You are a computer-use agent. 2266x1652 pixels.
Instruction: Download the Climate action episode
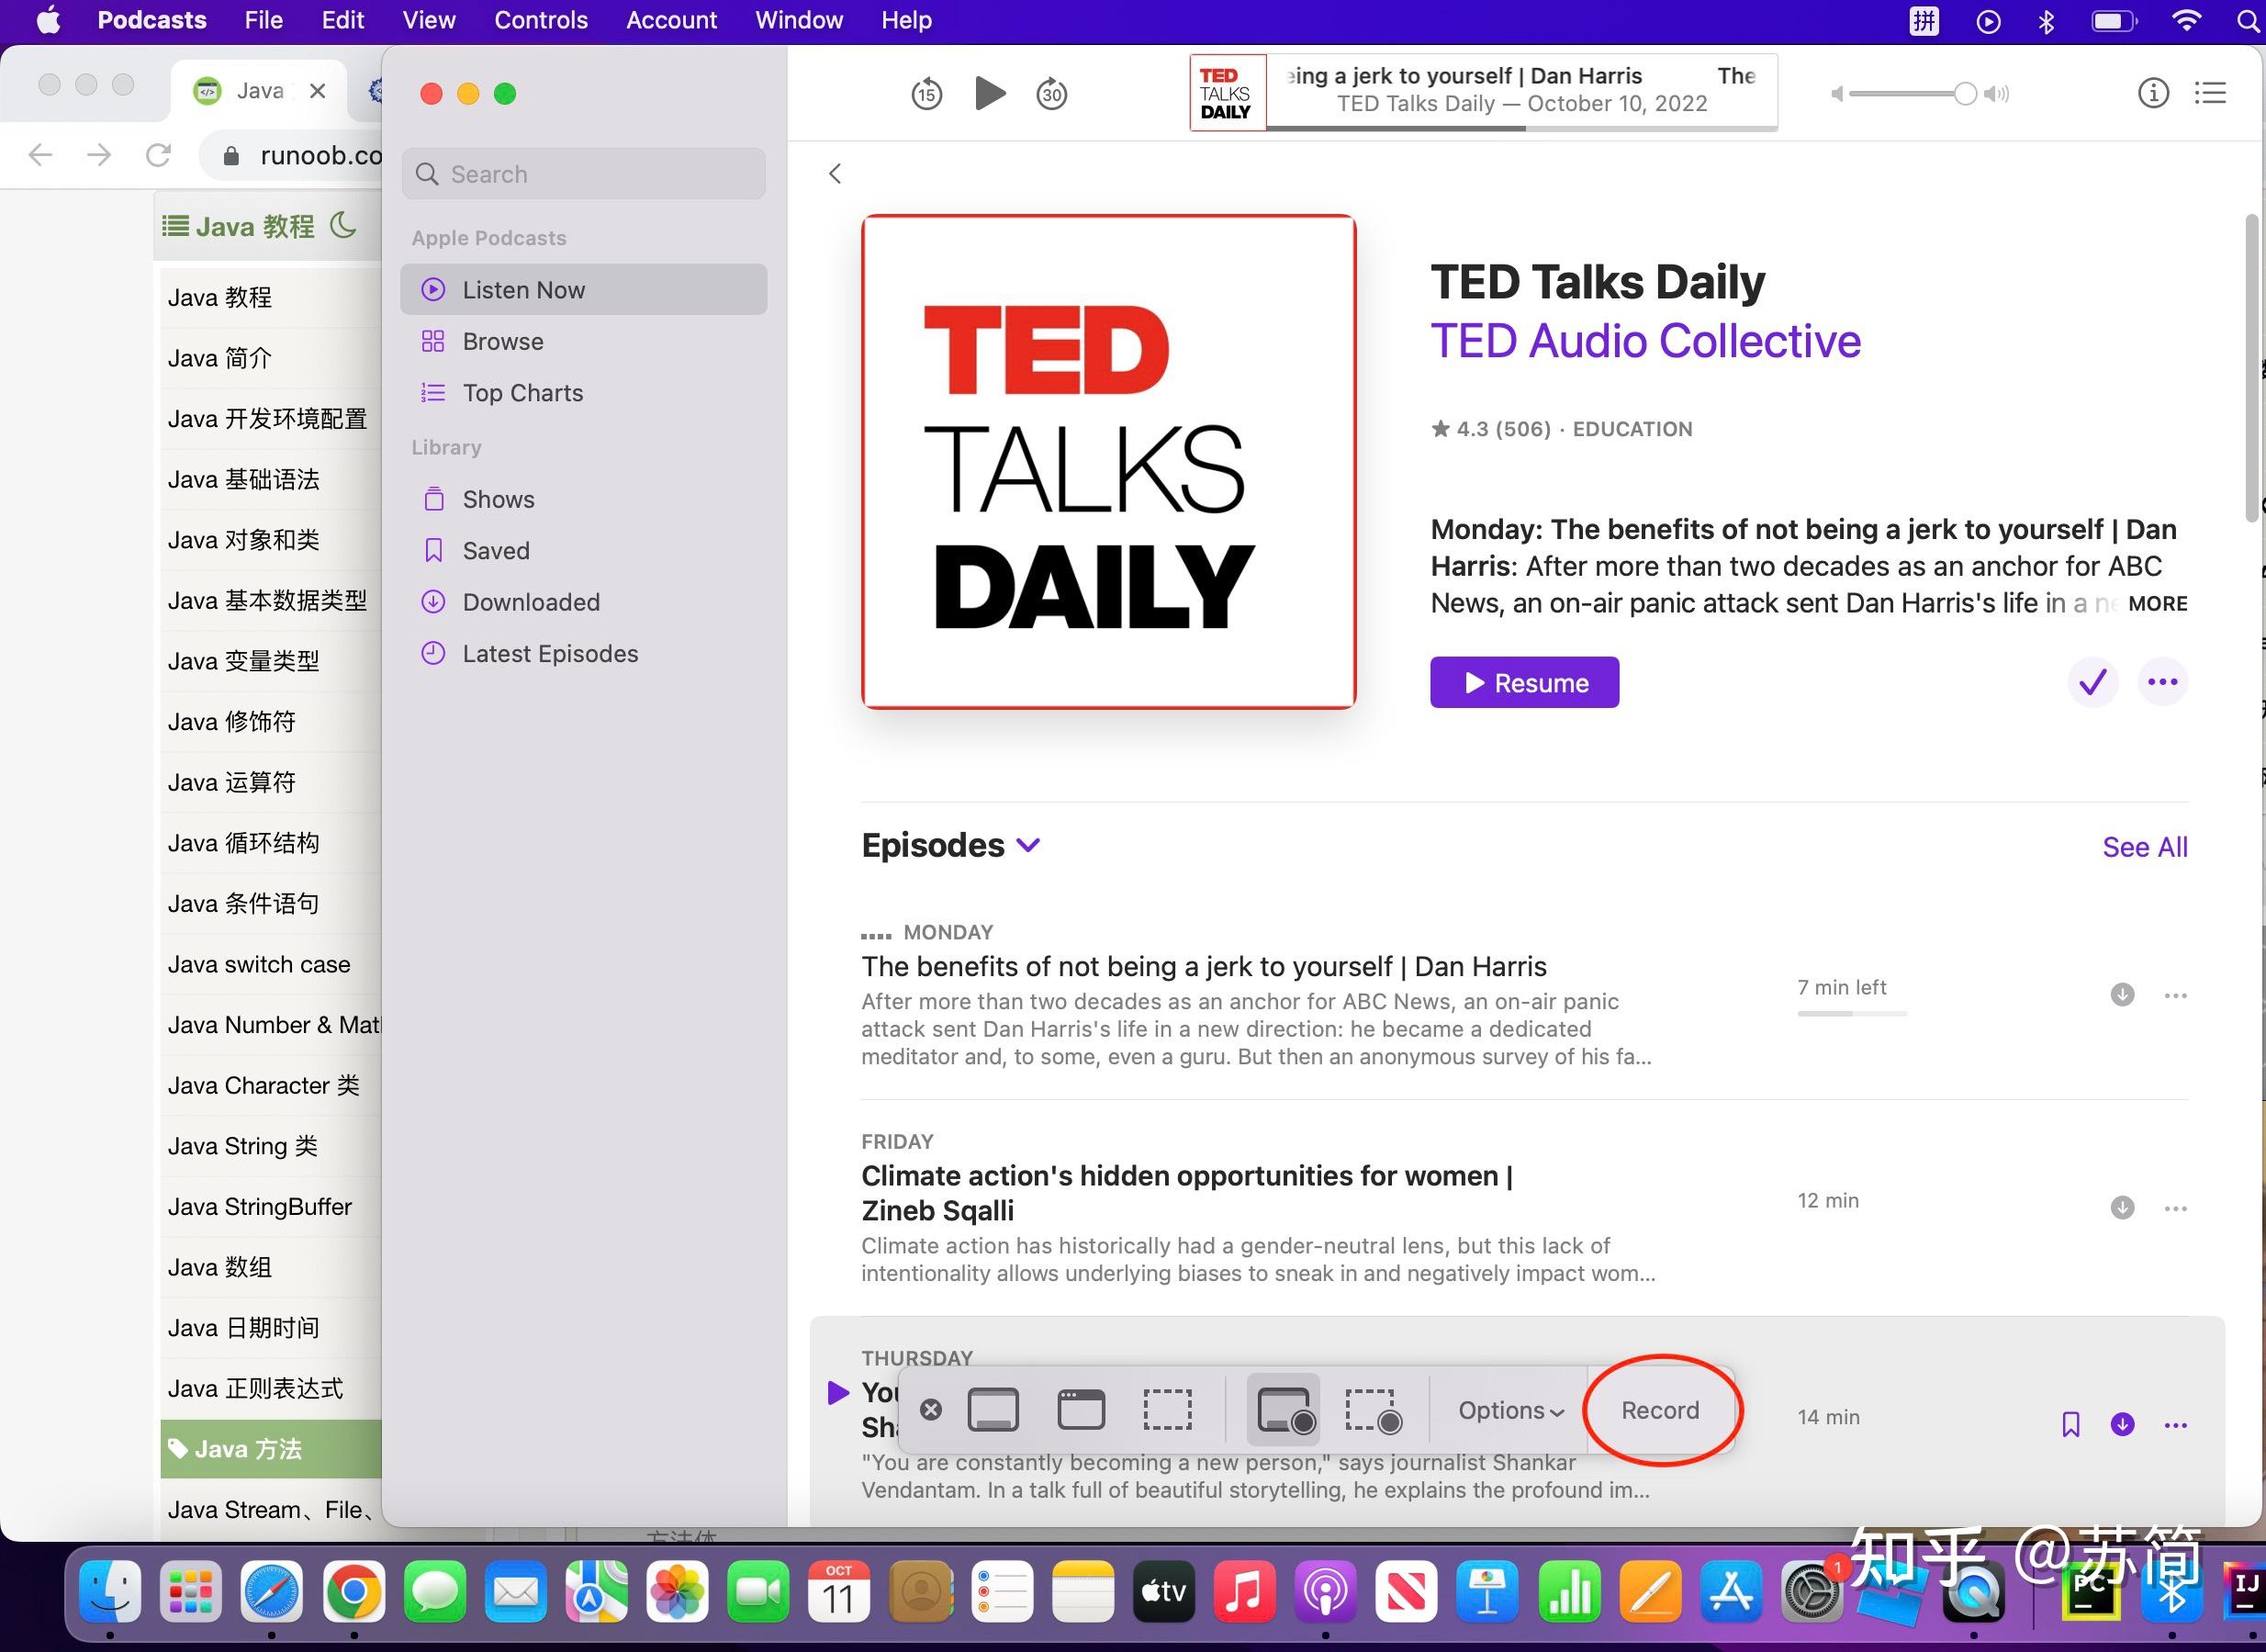2122,1207
